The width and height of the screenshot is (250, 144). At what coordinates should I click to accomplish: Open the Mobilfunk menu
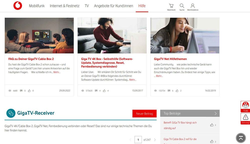[x=37, y=6]
